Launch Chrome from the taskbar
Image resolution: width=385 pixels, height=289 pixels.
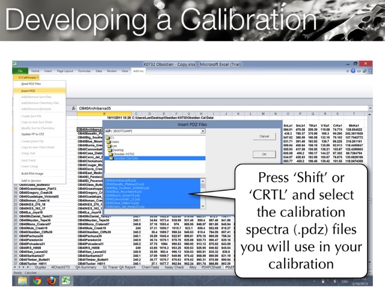pos(37,281)
